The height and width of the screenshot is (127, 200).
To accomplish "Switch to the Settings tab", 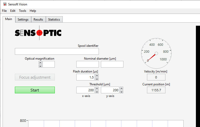I will 23,20.
